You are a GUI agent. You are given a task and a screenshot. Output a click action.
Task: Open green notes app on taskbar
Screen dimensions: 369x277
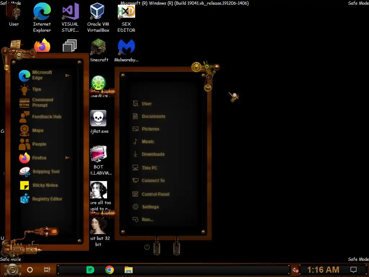coord(90,270)
